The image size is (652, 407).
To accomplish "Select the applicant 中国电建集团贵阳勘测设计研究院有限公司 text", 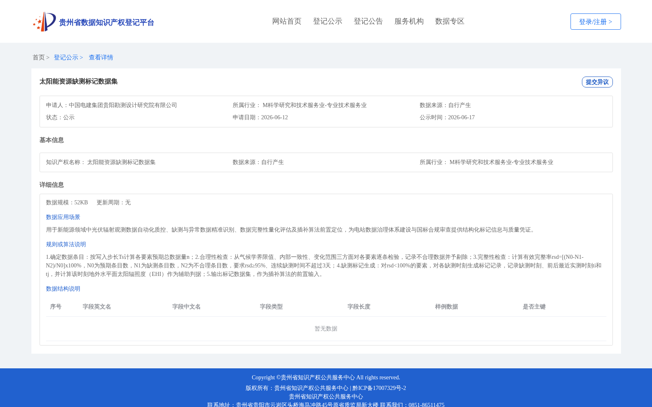I will click(x=123, y=105).
